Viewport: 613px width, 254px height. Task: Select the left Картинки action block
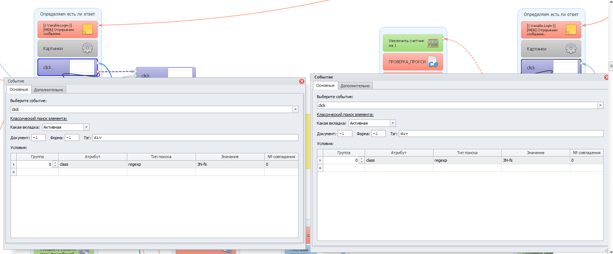[x=68, y=48]
